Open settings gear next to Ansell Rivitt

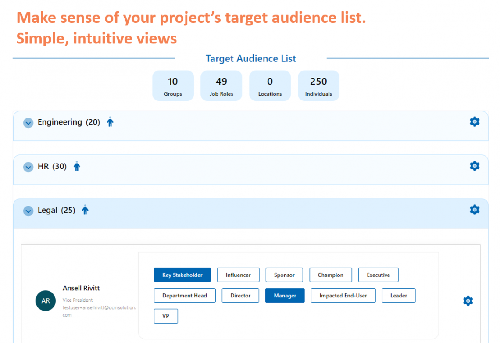coord(468,301)
